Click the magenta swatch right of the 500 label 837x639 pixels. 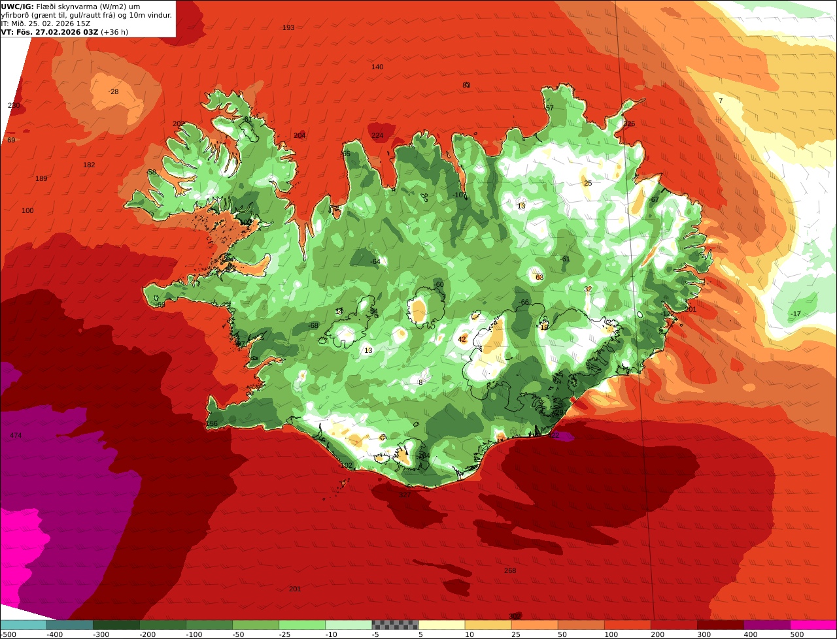(813, 625)
